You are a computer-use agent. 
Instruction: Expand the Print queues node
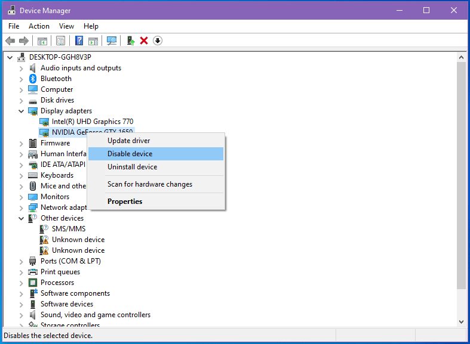tap(21, 272)
